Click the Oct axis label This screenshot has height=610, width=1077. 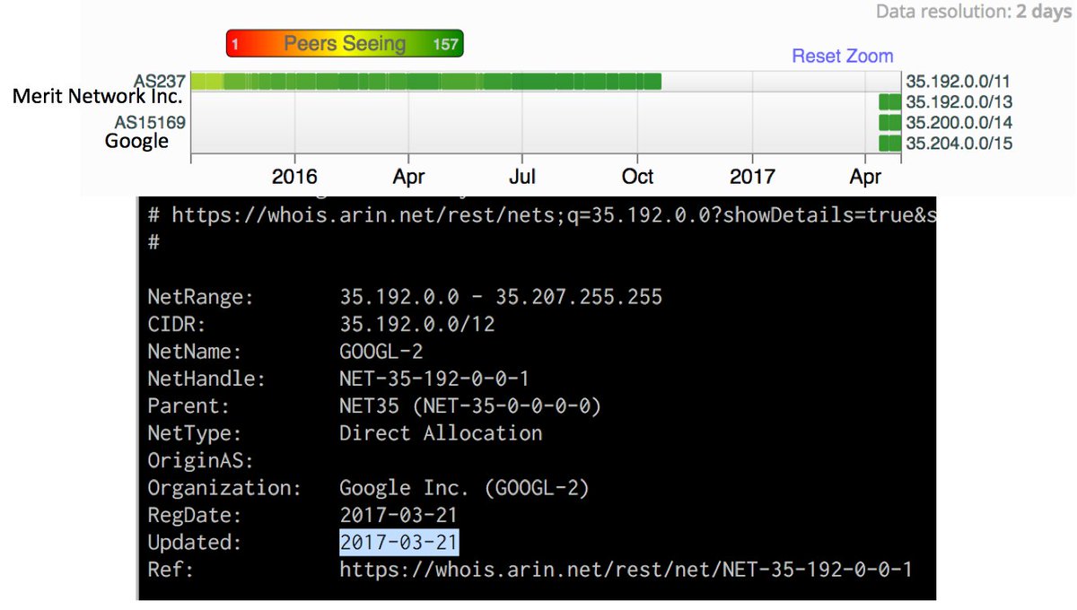coord(637,177)
